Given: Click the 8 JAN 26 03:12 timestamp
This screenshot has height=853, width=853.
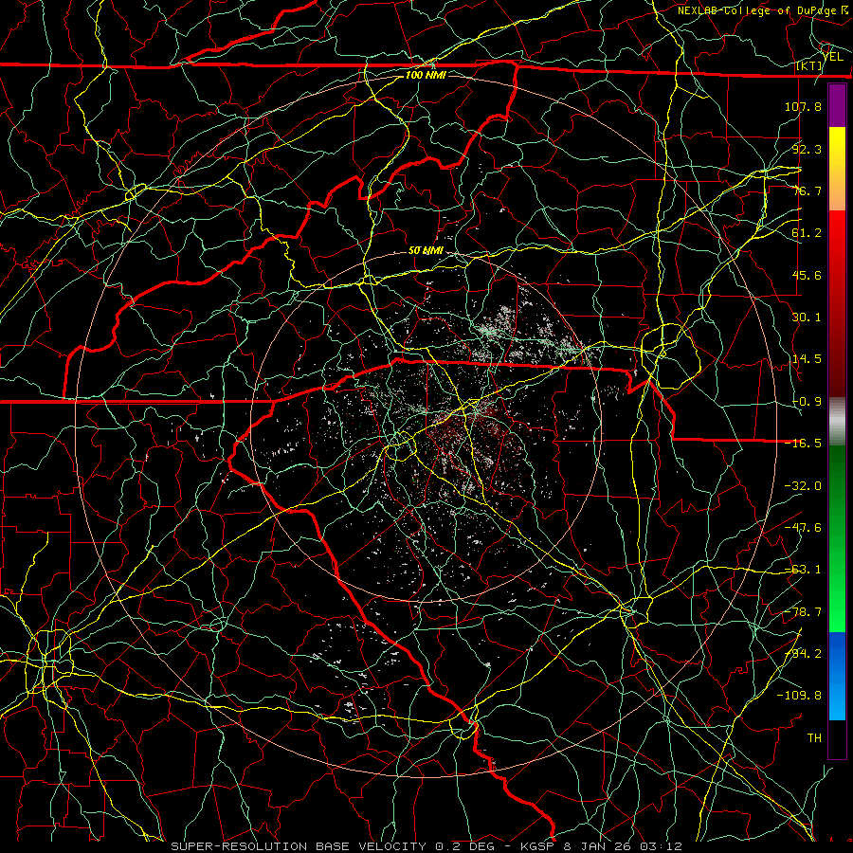Looking at the screenshot, I should (x=623, y=846).
